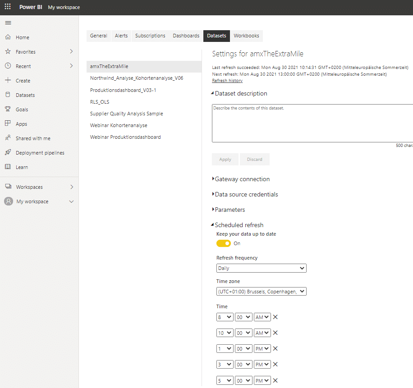Image resolution: width=413 pixels, height=388 pixels.
Task: Open the app launcher waffle icon
Action: (x=8, y=7)
